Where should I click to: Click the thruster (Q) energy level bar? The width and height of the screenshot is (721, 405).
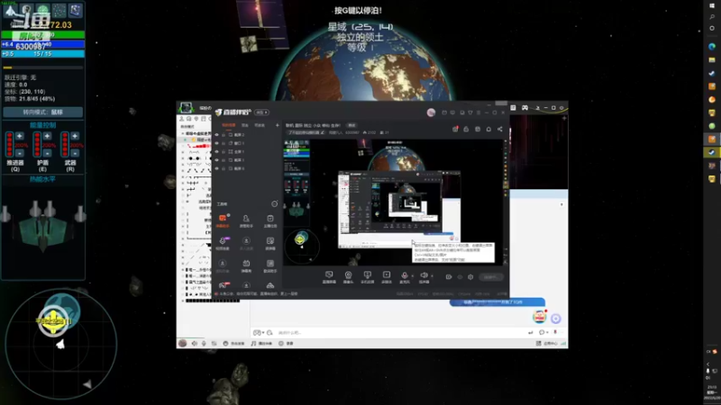point(9,145)
